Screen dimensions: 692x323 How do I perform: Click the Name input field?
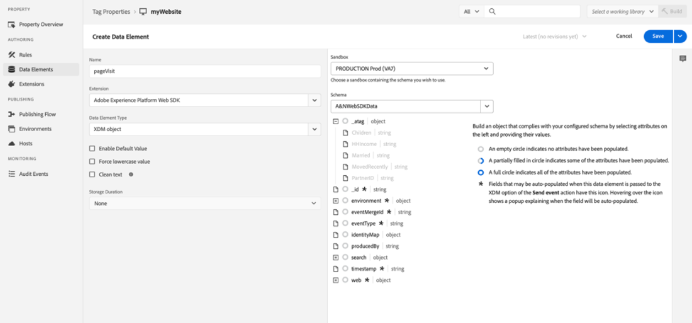coord(204,71)
